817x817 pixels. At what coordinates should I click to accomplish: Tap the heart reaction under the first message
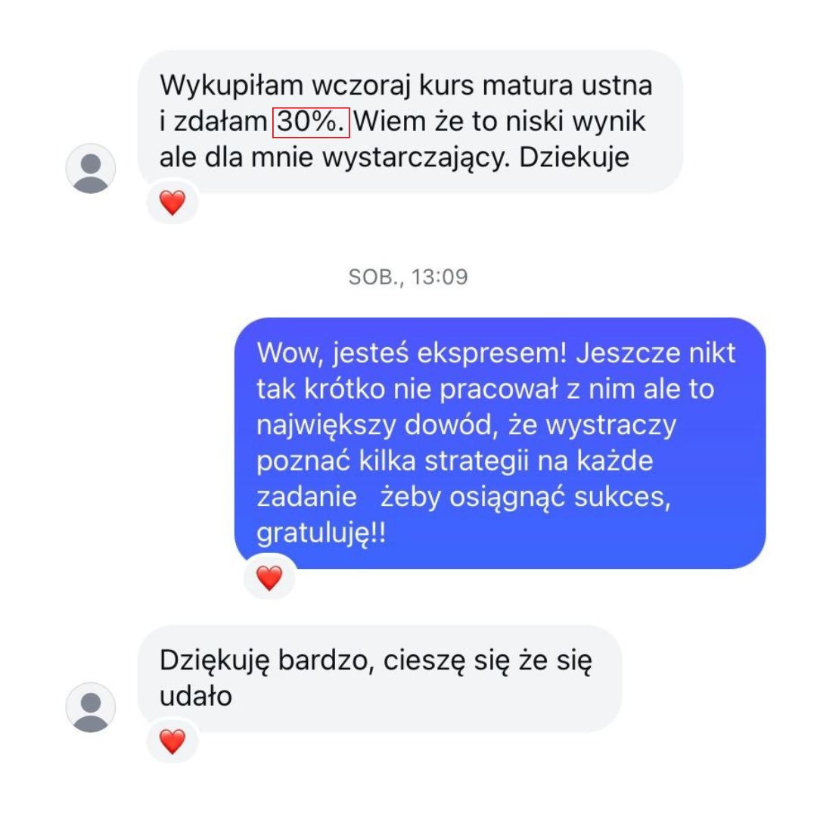point(172,202)
